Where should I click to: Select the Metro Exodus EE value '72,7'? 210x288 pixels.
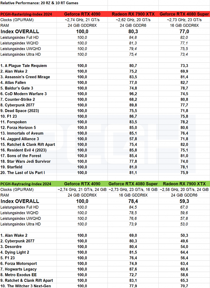[133, 275]
